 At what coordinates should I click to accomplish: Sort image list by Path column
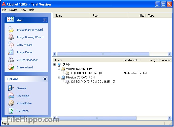coord(109,16)
